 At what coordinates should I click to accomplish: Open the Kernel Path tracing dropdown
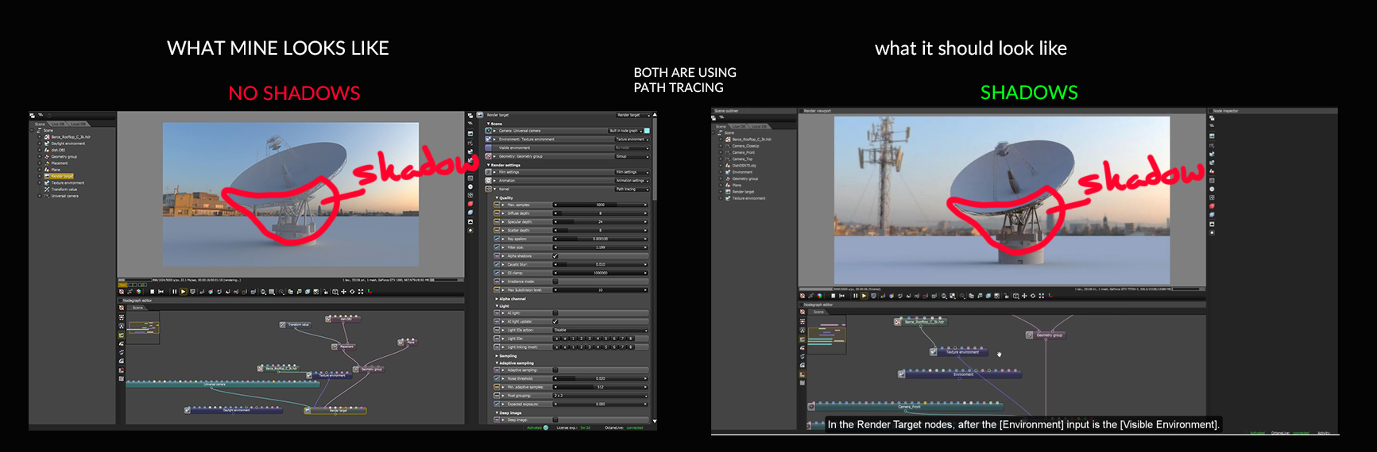(632, 190)
